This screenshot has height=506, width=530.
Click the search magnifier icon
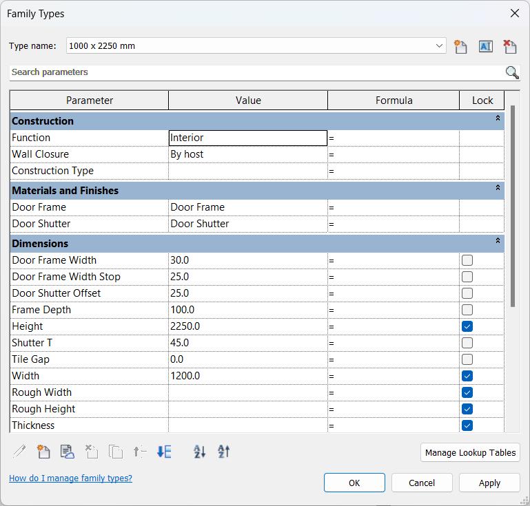point(512,72)
